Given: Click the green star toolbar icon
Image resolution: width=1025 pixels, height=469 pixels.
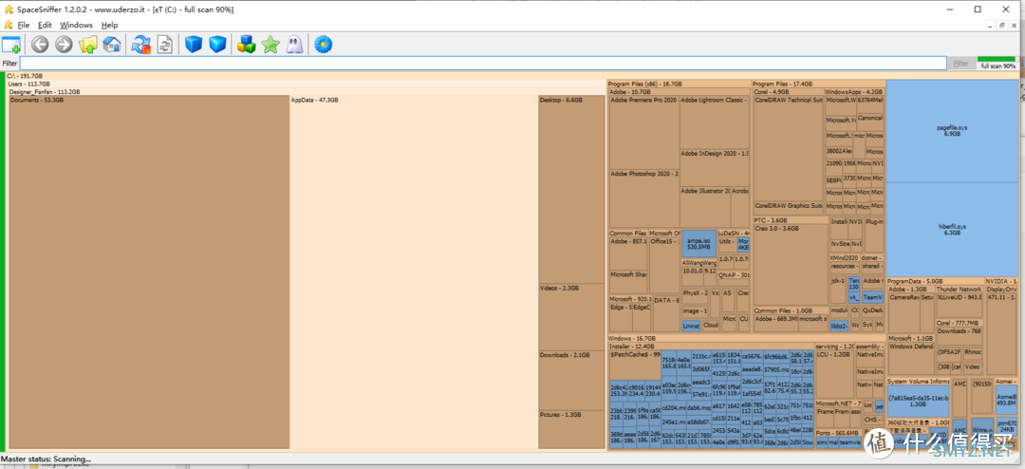Looking at the screenshot, I should point(270,45).
